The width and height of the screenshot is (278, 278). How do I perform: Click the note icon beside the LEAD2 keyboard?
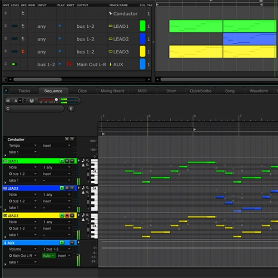tap(83, 188)
